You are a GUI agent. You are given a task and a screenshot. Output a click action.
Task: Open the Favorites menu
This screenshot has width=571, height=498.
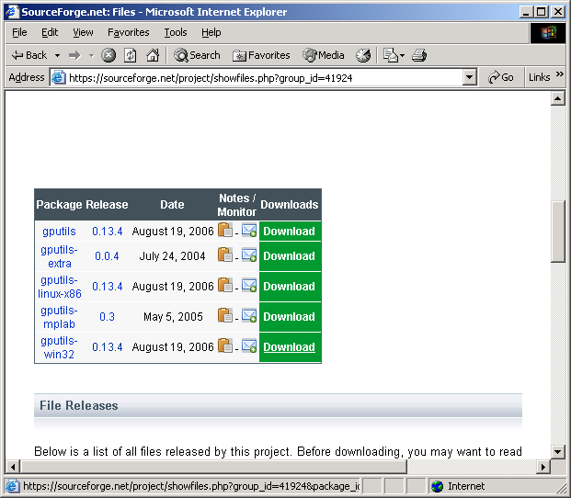coord(128,33)
